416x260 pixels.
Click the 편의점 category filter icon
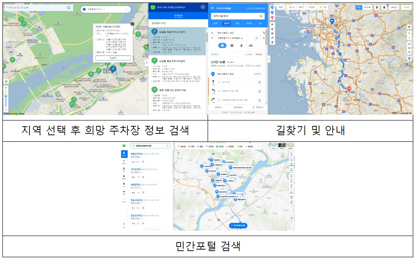point(229,146)
